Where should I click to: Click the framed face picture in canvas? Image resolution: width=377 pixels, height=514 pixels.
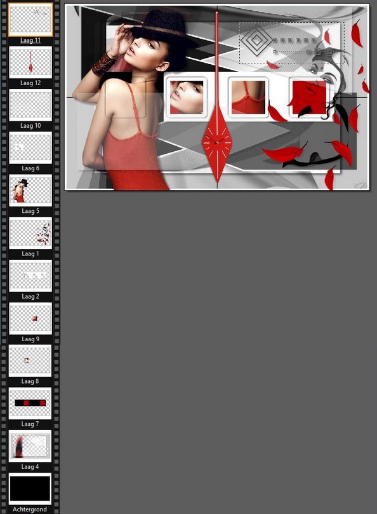pos(187,97)
